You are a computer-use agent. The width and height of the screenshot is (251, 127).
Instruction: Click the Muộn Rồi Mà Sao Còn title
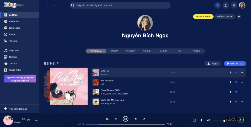click(112, 100)
